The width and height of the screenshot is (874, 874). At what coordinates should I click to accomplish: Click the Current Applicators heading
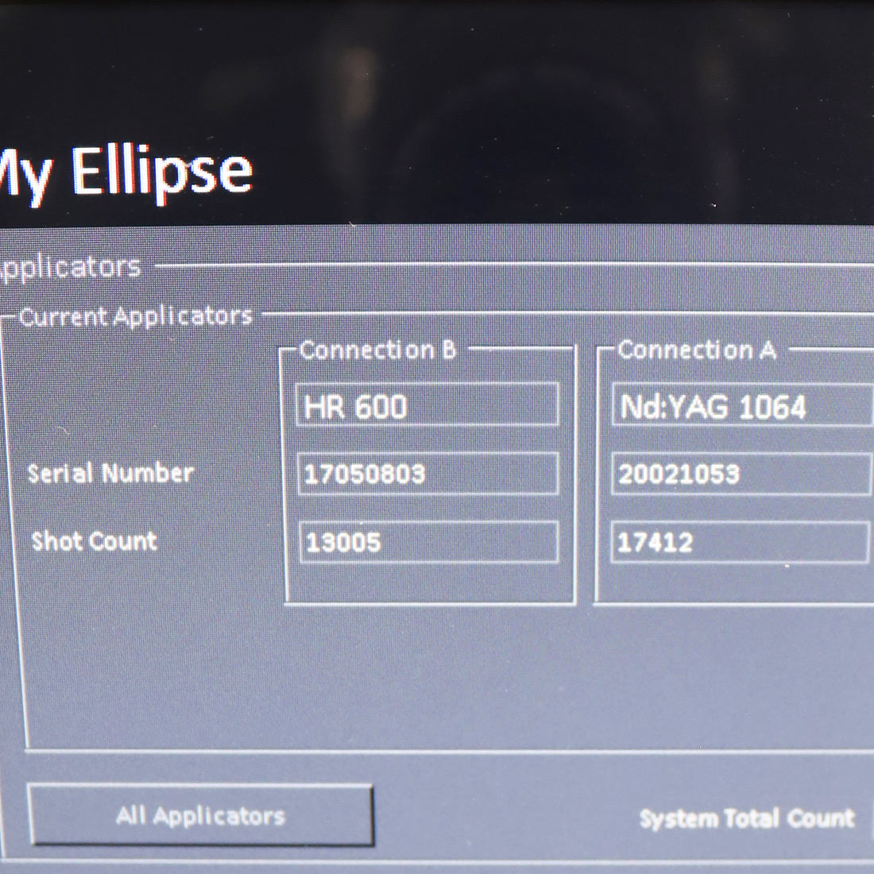point(135,316)
